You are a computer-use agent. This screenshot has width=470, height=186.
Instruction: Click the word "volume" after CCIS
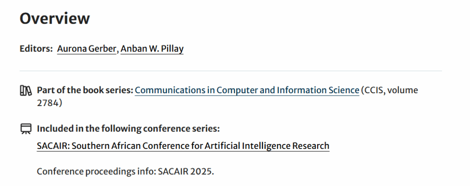[403, 90]
